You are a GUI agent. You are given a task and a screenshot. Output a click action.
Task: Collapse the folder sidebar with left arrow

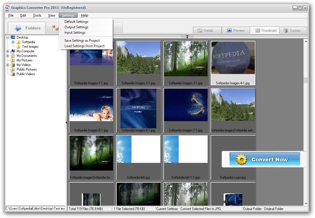point(66,122)
